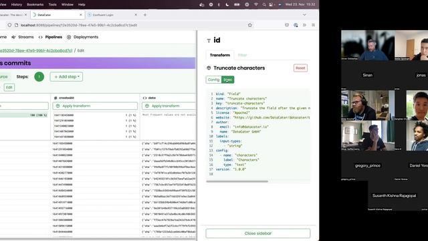Click the menu bar date and time
Viewport: 428px width, 241px height.
coord(300,5)
